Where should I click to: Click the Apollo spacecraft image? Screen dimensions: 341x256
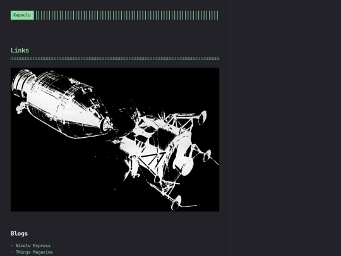115,140
